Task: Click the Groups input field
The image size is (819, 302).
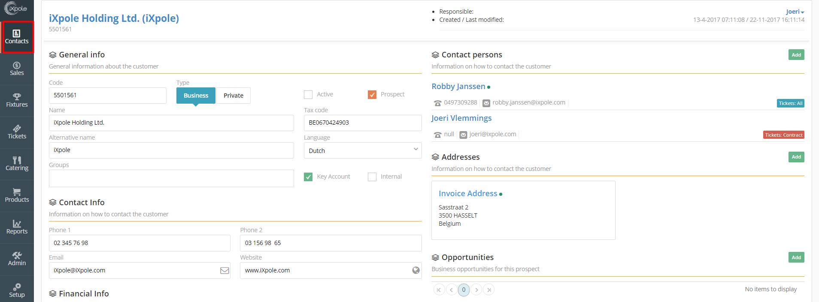Action: (x=171, y=178)
